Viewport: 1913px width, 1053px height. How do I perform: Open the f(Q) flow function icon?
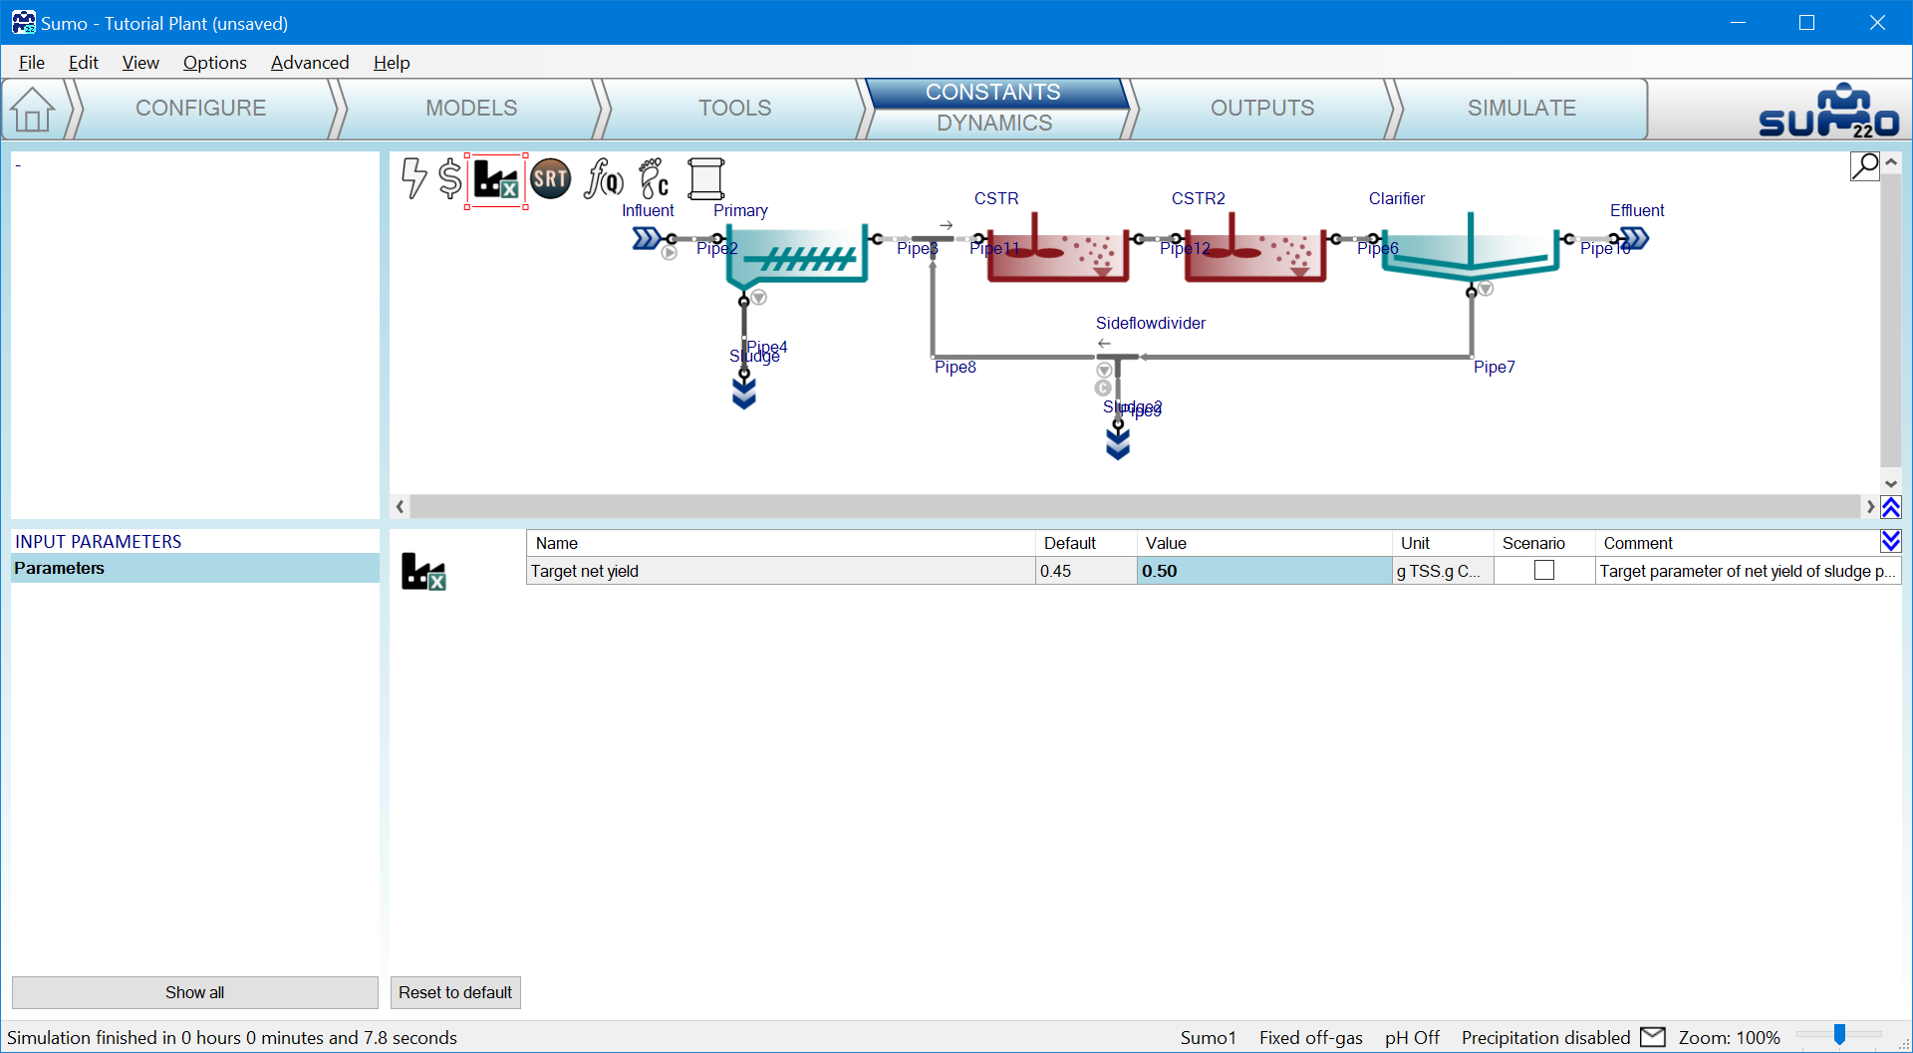click(603, 179)
